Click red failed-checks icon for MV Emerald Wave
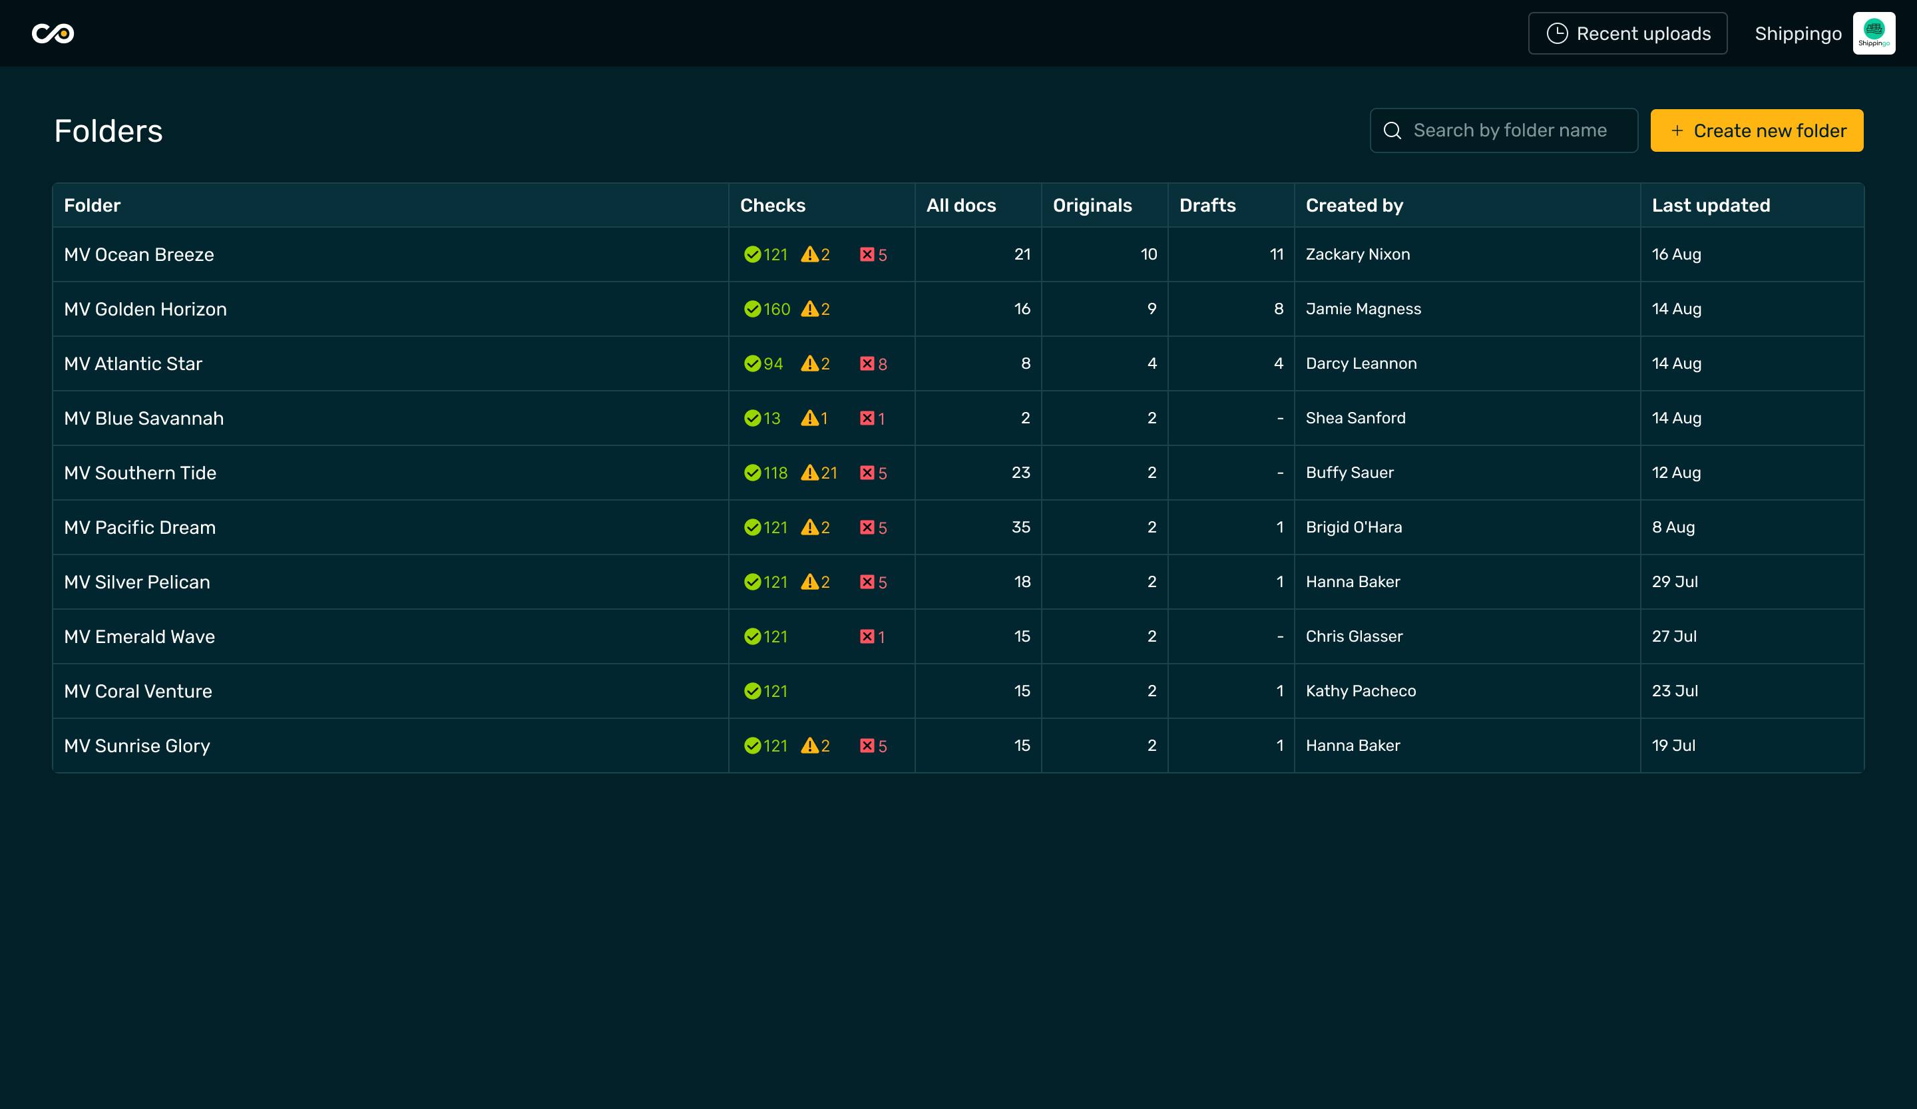This screenshot has width=1917, height=1109. point(867,636)
